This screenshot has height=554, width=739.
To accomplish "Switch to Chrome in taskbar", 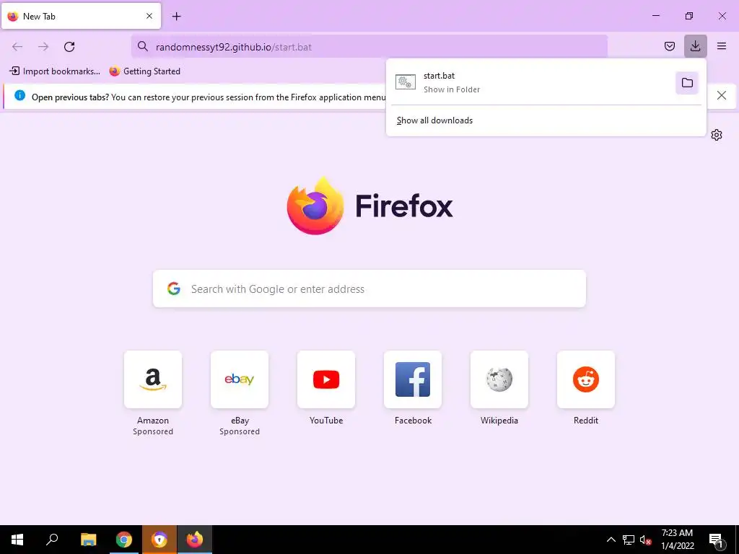I will [124, 540].
